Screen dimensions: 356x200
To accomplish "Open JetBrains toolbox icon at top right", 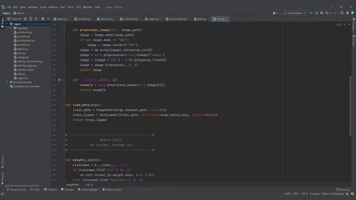I will [353, 13].
